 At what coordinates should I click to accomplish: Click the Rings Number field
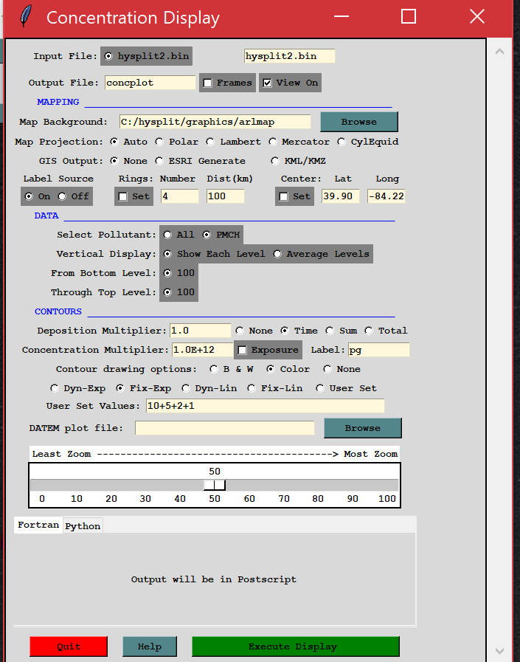pos(179,196)
